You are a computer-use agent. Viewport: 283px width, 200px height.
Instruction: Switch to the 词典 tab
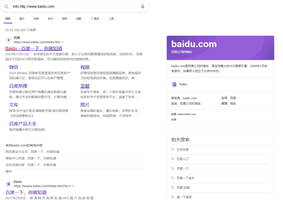pos(64,19)
